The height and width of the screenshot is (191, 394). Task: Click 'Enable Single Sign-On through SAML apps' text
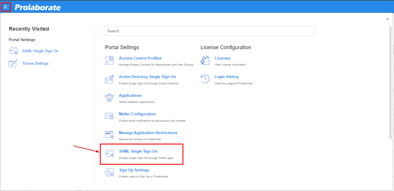(147, 158)
